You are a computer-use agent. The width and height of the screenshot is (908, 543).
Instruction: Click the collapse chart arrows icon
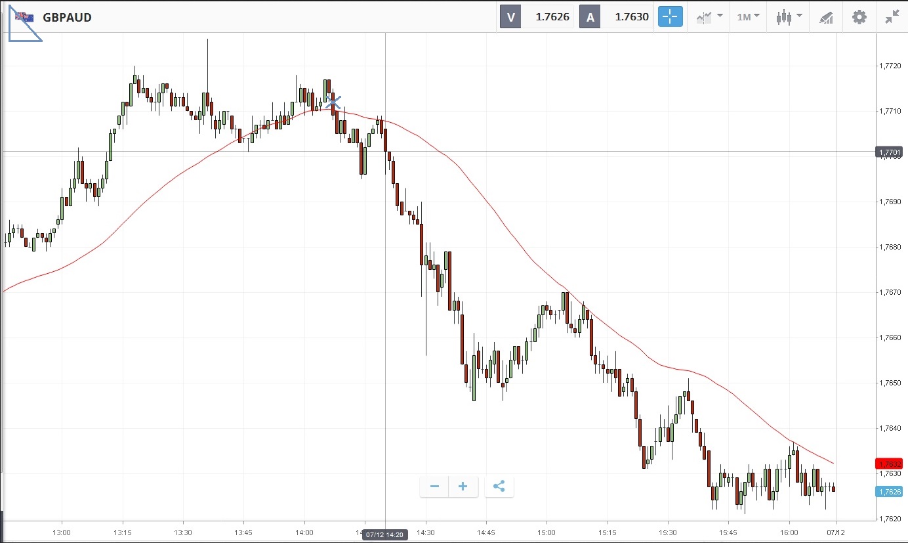[892, 17]
